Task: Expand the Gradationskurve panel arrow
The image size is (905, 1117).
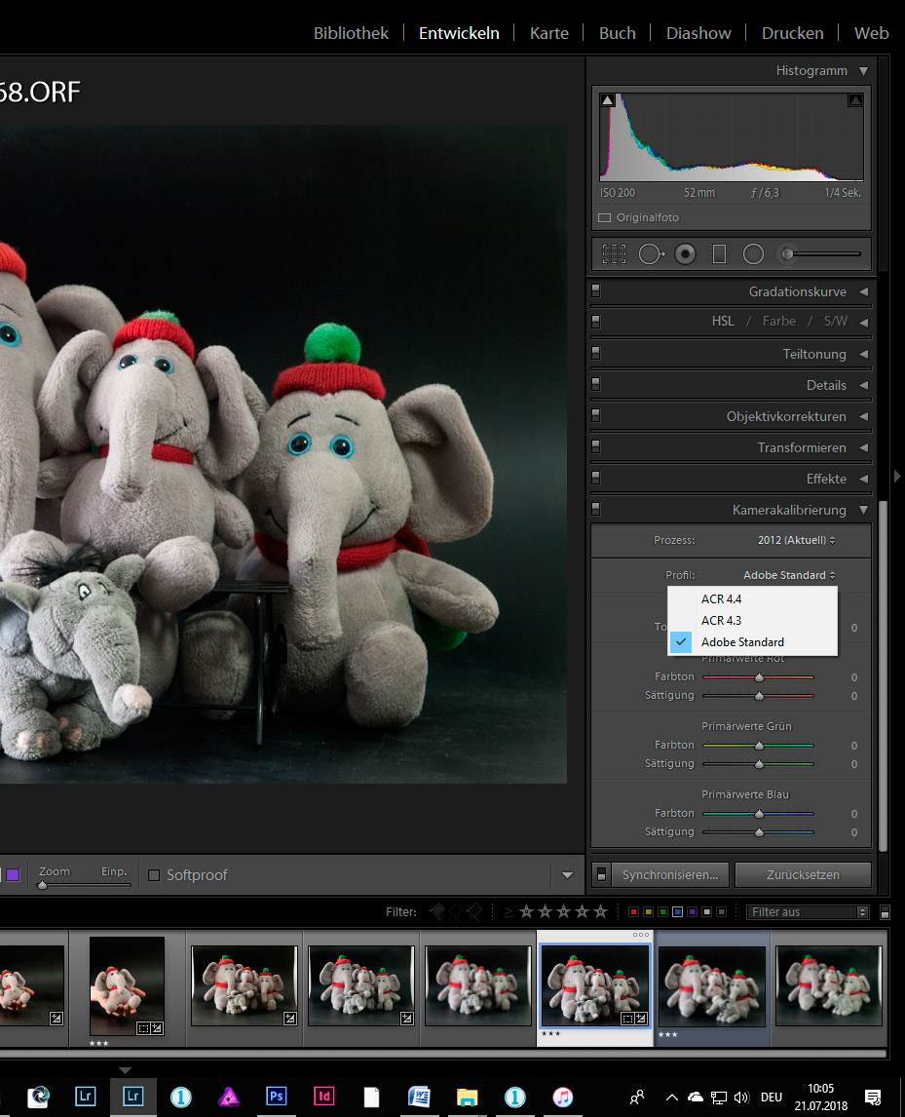Action: tap(864, 291)
